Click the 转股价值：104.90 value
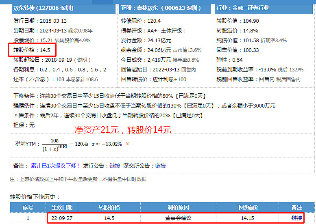Viewport: 316px width, 224px height. 251,21
